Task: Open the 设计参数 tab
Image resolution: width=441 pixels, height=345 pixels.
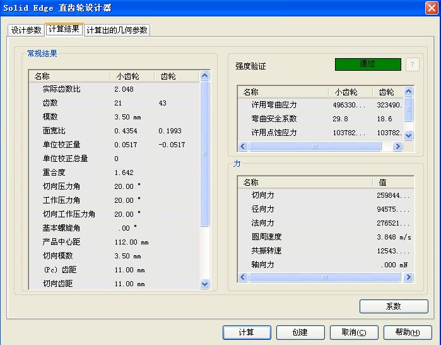Action: tap(26, 30)
